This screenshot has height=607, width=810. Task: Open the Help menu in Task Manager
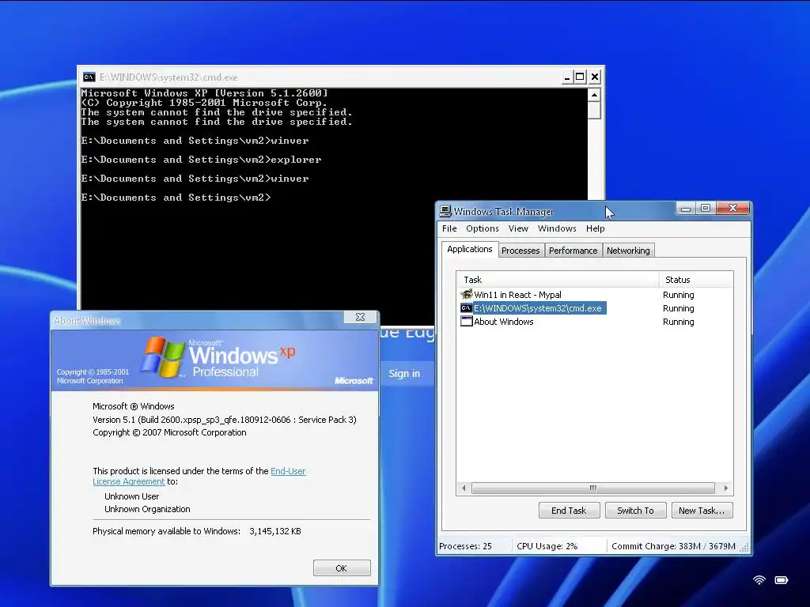point(595,228)
